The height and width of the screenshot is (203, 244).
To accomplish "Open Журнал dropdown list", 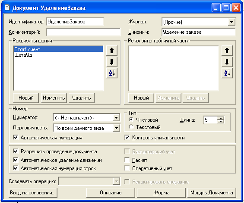I will 231,22.
